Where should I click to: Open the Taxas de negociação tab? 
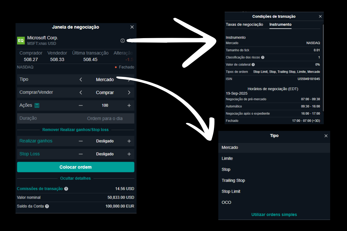244,25
